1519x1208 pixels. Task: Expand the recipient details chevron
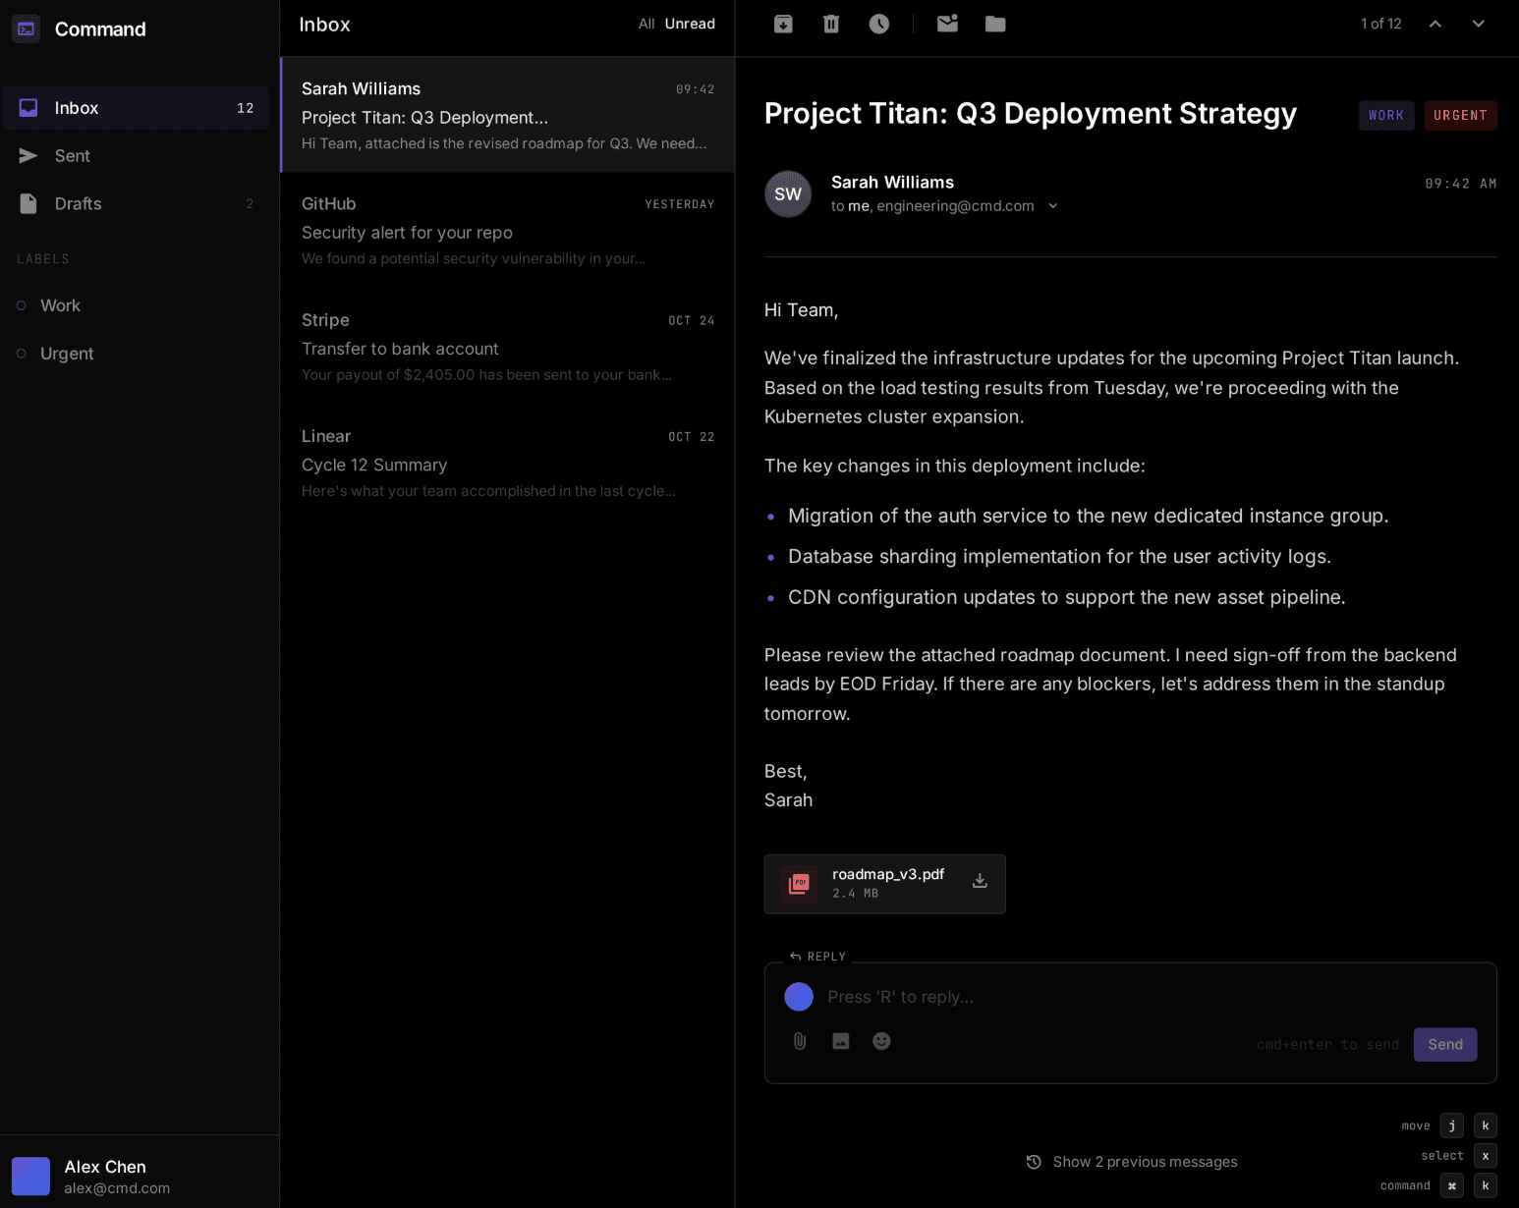[1052, 205]
